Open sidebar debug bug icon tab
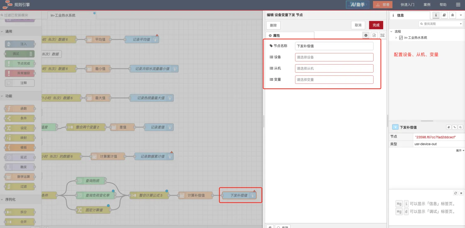Image resolution: width=465 pixels, height=228 pixels. pos(452,15)
